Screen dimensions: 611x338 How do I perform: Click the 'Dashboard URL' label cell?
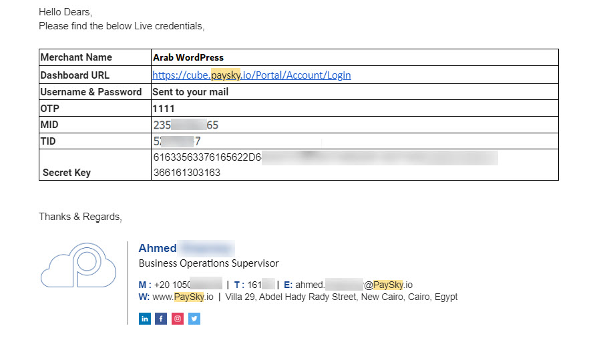click(x=75, y=75)
